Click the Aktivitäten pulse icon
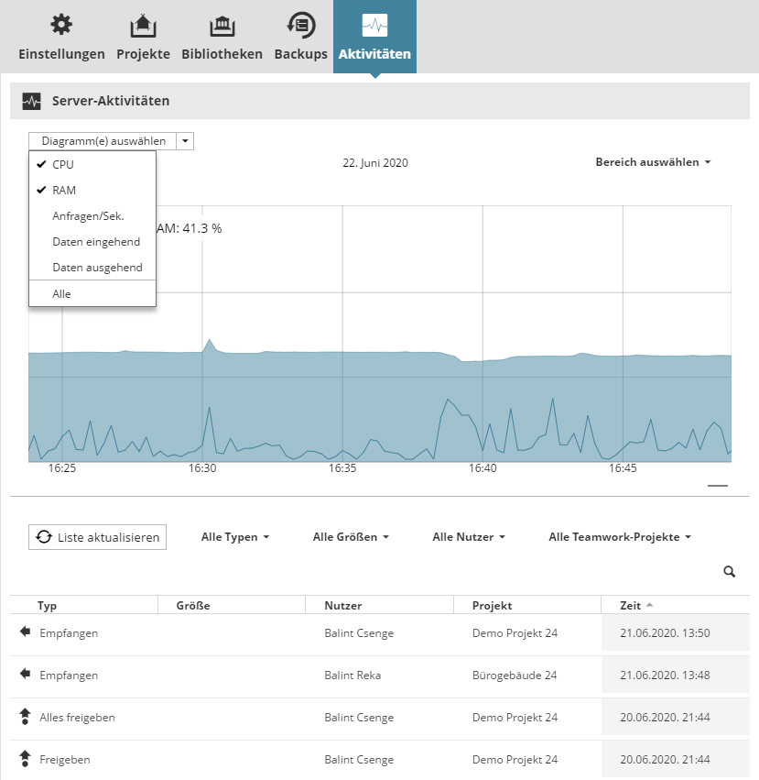759x780 pixels. 374,26
